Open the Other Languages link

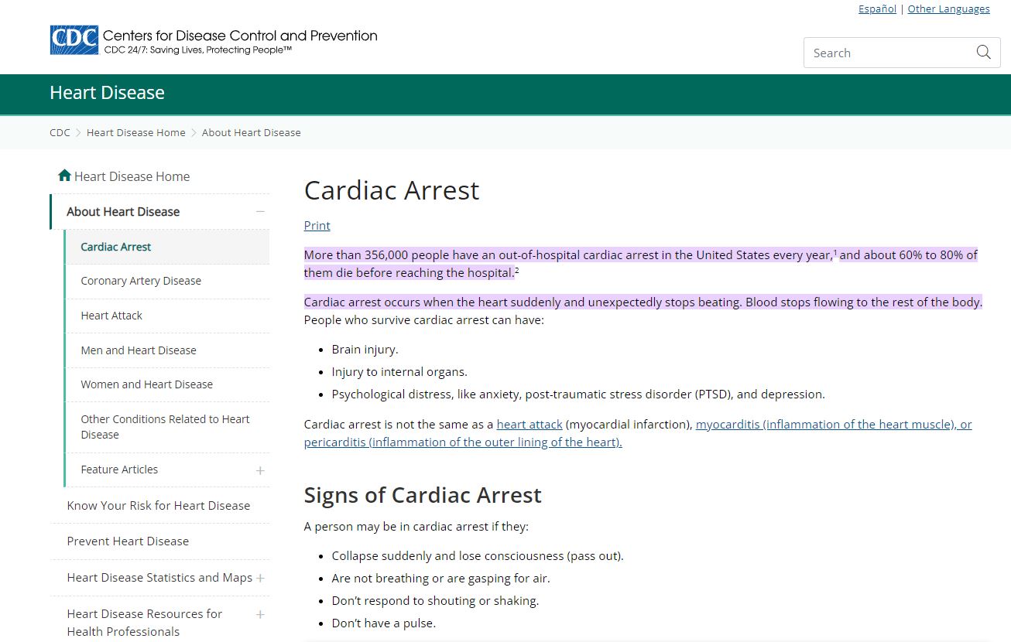pyautogui.click(x=948, y=9)
